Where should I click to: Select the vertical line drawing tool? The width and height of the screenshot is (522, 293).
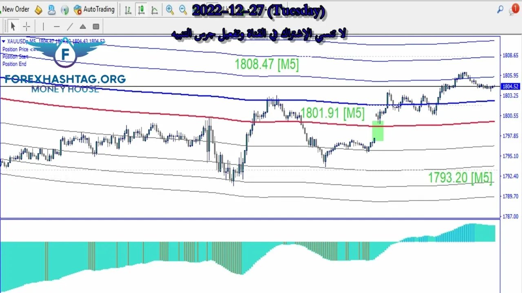click(43, 27)
